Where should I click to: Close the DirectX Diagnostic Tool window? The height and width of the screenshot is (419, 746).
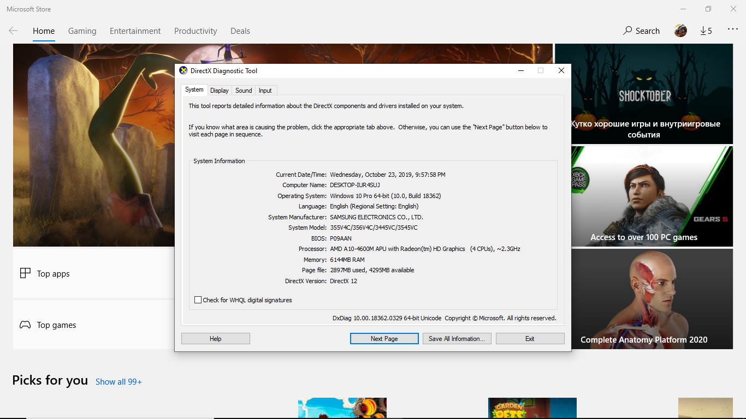[561, 70]
